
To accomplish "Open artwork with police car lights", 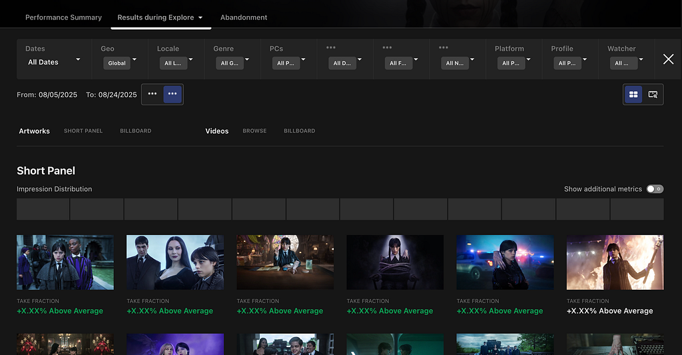I will pos(505,262).
